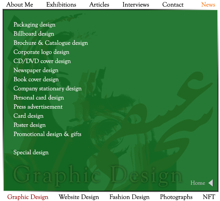This screenshot has height=201, width=220.
Task: Open the Articles section
Action: [99, 5]
